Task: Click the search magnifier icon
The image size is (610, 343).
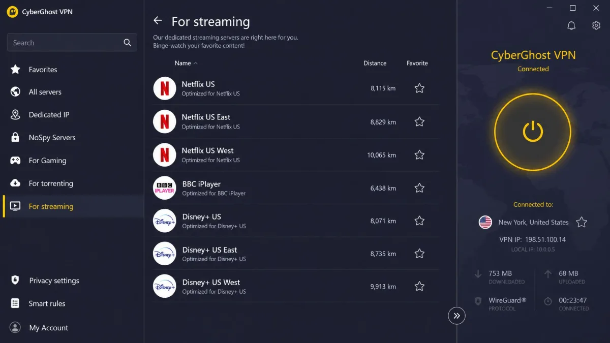Action: coord(127,43)
